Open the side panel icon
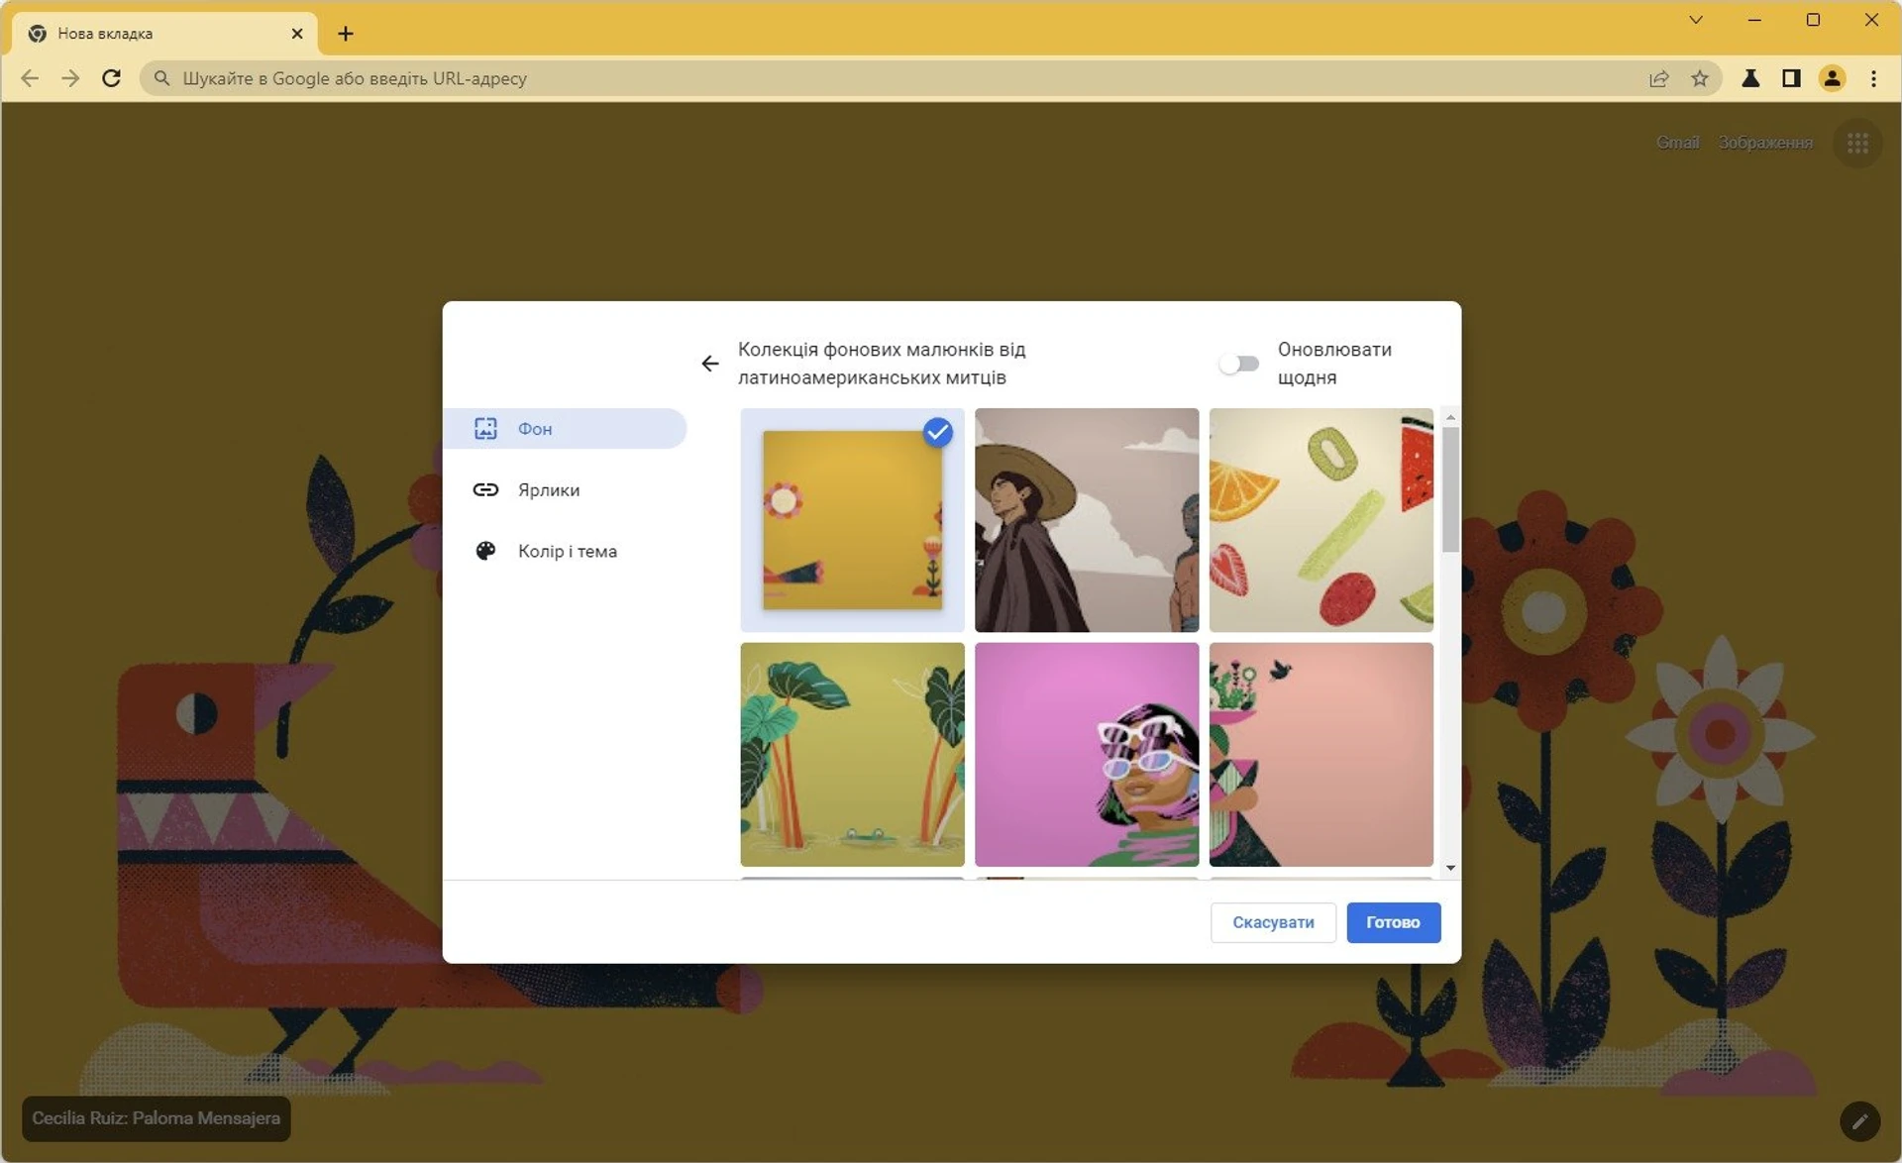1902x1163 pixels. pyautogui.click(x=1792, y=78)
